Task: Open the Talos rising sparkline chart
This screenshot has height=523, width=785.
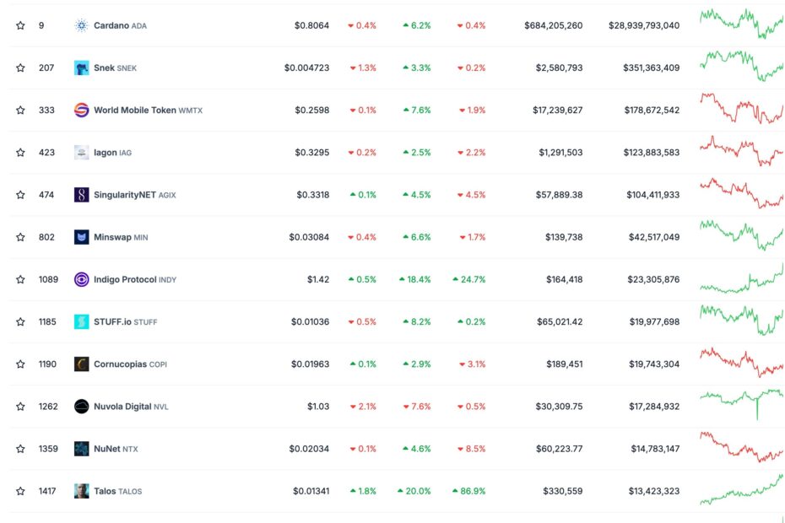Action: (742, 489)
